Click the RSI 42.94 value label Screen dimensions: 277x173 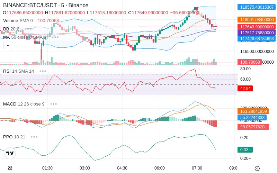(245, 88)
